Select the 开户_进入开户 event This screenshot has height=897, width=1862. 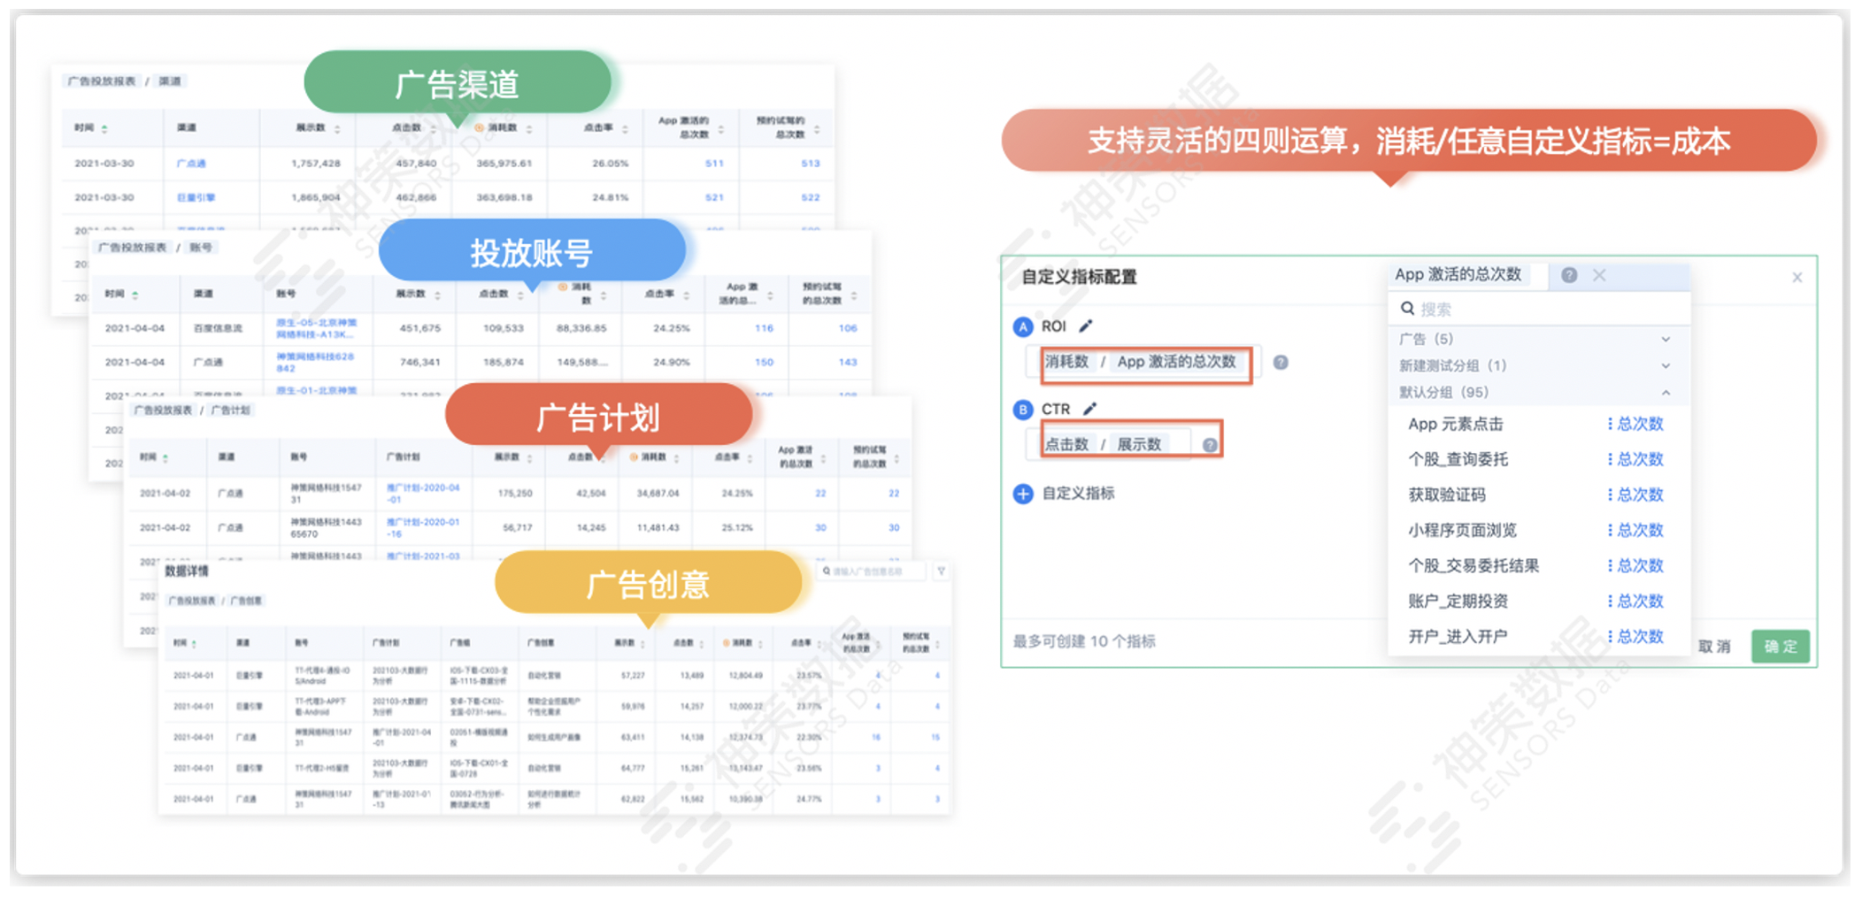(x=1458, y=637)
